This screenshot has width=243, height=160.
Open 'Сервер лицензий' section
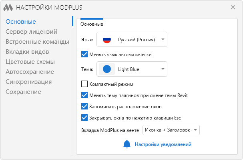coord(31,32)
